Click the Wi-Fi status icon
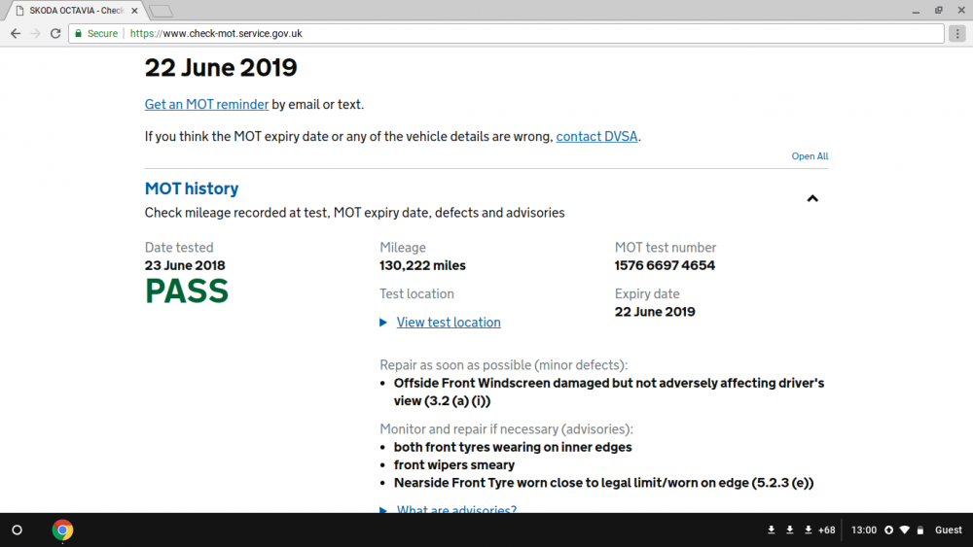This screenshot has height=547, width=973. [x=905, y=530]
